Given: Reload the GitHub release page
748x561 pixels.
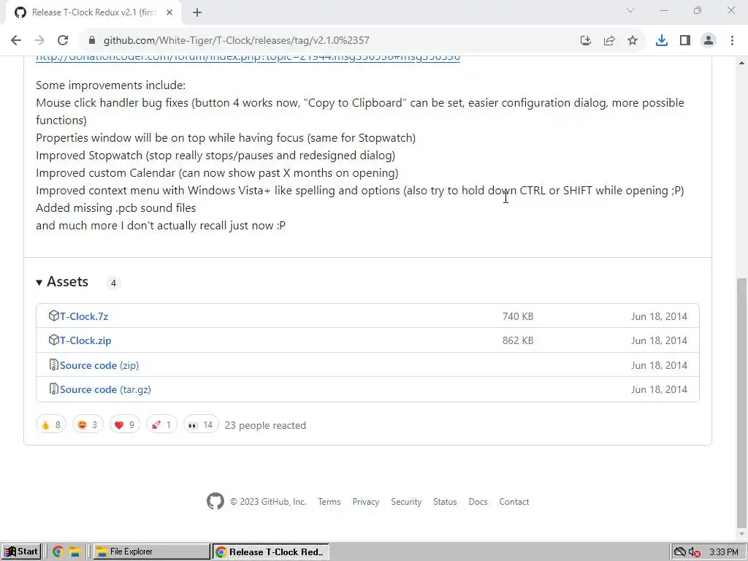Looking at the screenshot, I should (x=63, y=41).
